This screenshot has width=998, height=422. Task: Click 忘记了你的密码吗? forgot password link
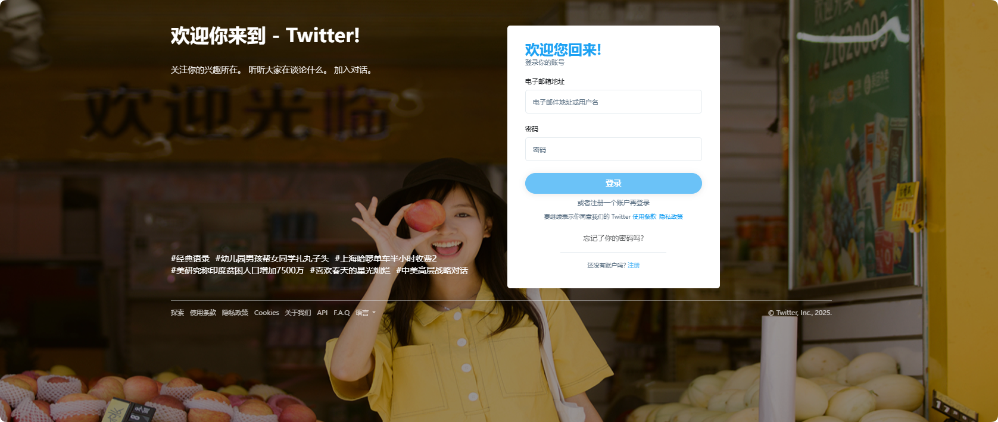[613, 238]
